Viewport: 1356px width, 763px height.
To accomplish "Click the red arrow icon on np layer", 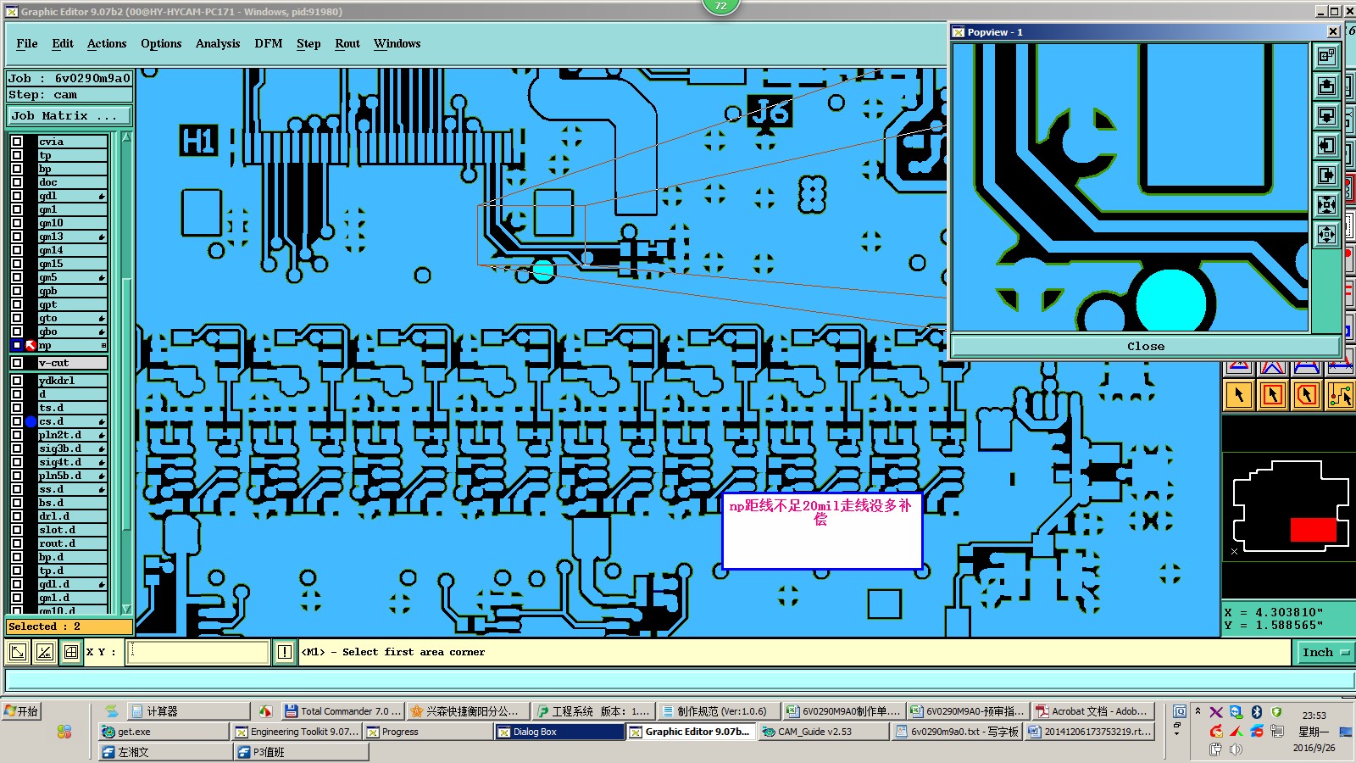I will tap(31, 345).
